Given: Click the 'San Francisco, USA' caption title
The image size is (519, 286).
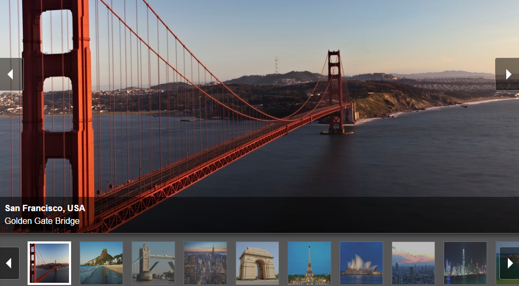Looking at the screenshot, I should (x=45, y=208).
